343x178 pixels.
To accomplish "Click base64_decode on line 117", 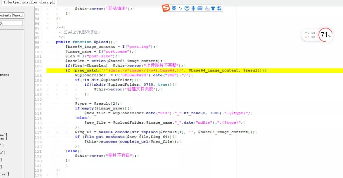I will click(114, 132).
